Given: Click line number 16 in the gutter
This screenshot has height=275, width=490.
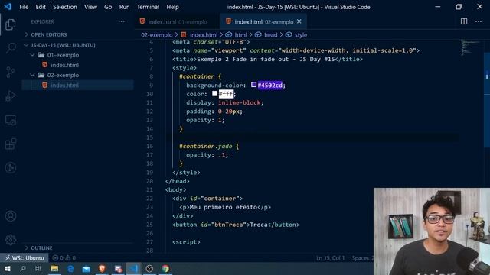Looking at the screenshot, I should point(150,146).
